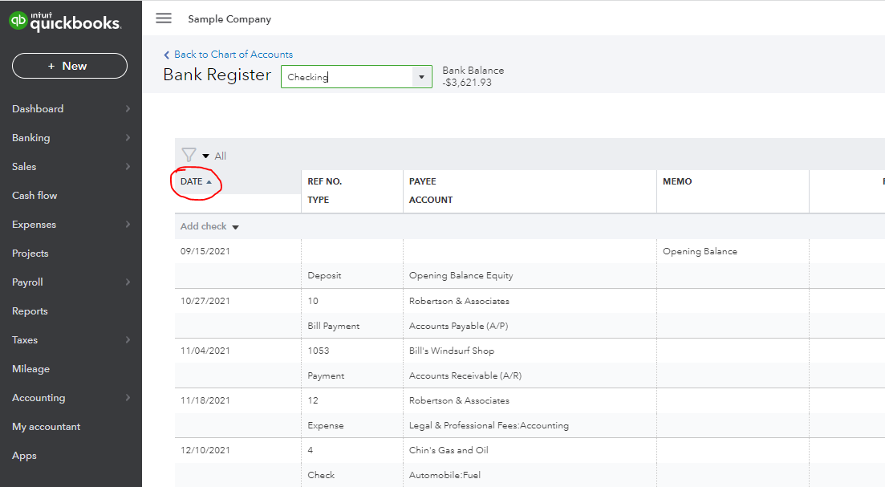Expand the Sales submenu arrow
Screen dimensions: 885x487
tap(128, 167)
